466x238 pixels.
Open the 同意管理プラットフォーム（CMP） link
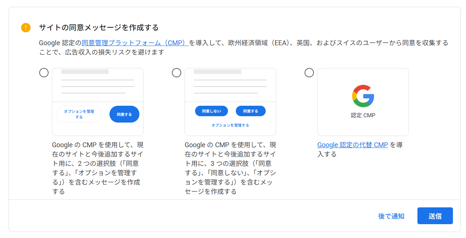(135, 43)
